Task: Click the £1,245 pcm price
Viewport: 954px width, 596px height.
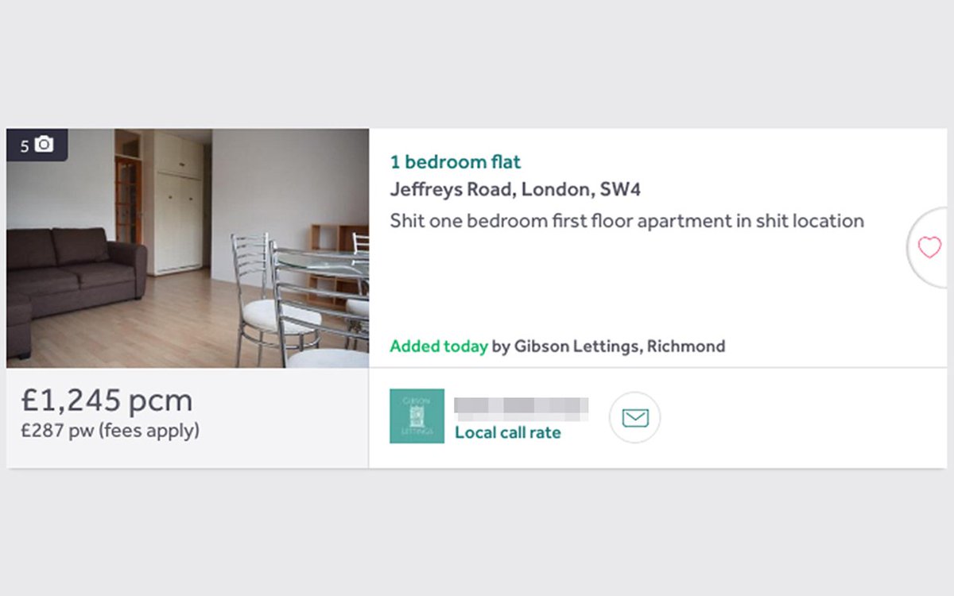Action: 107,401
